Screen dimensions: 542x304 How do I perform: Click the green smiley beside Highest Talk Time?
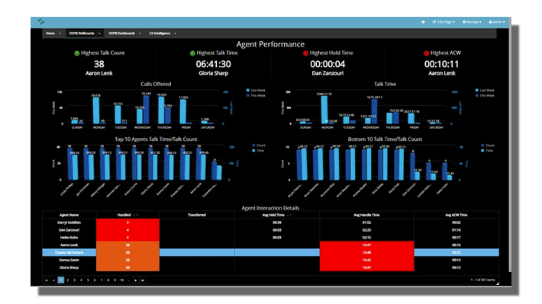(x=192, y=53)
